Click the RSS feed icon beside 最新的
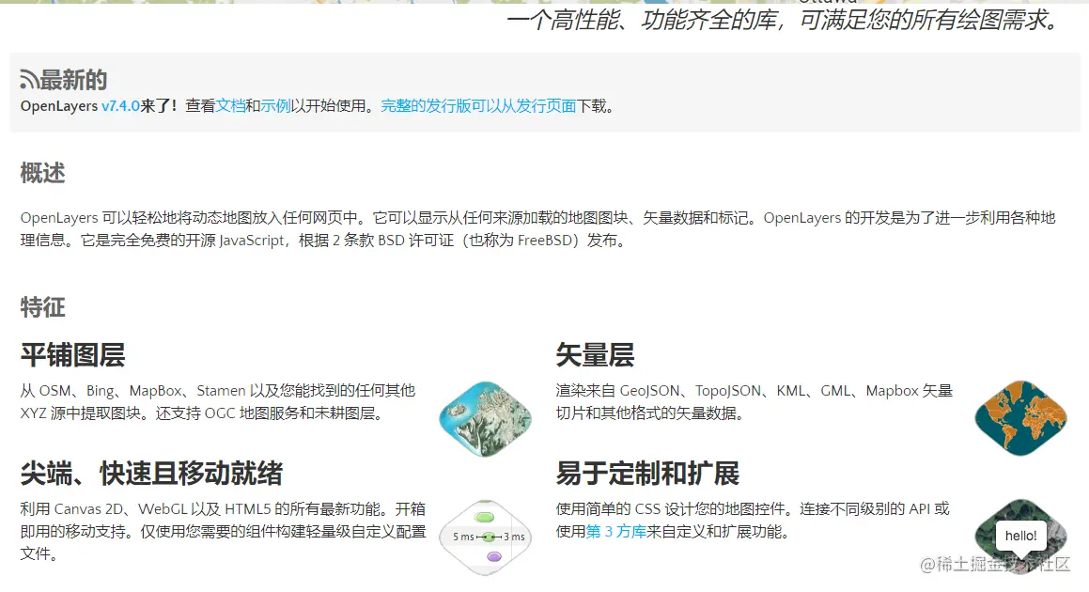This screenshot has height=592, width=1089. click(x=29, y=80)
